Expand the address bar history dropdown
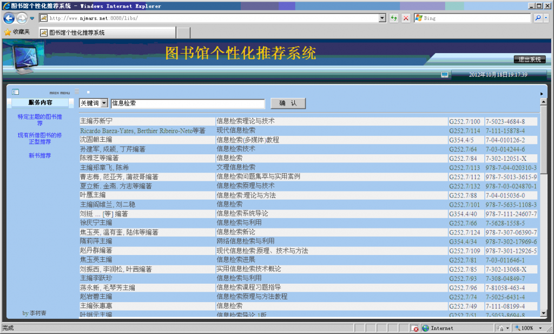This screenshot has width=554, height=334. (x=382, y=18)
